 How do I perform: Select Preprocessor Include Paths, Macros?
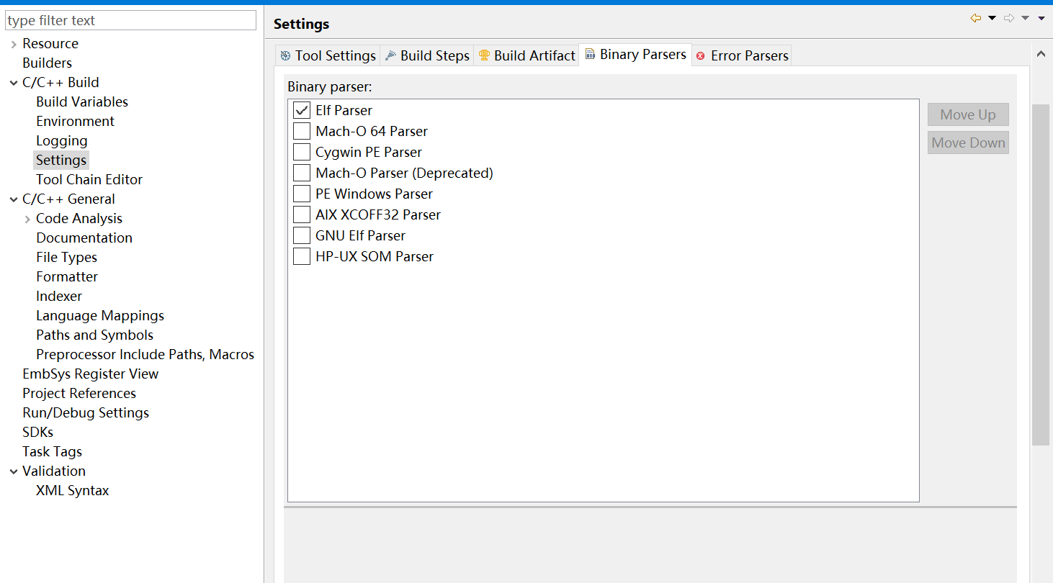145,354
